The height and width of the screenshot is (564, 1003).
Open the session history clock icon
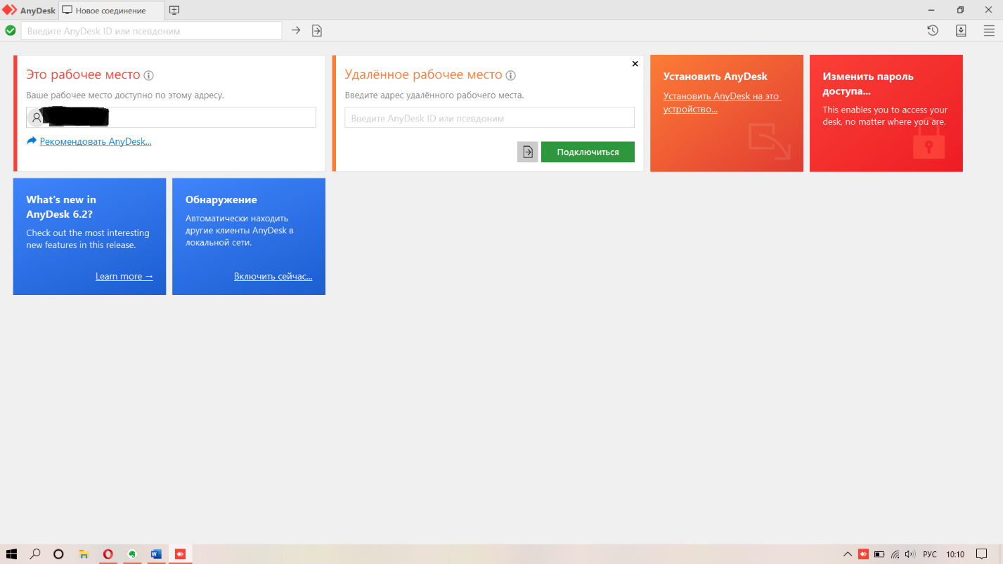click(x=933, y=30)
